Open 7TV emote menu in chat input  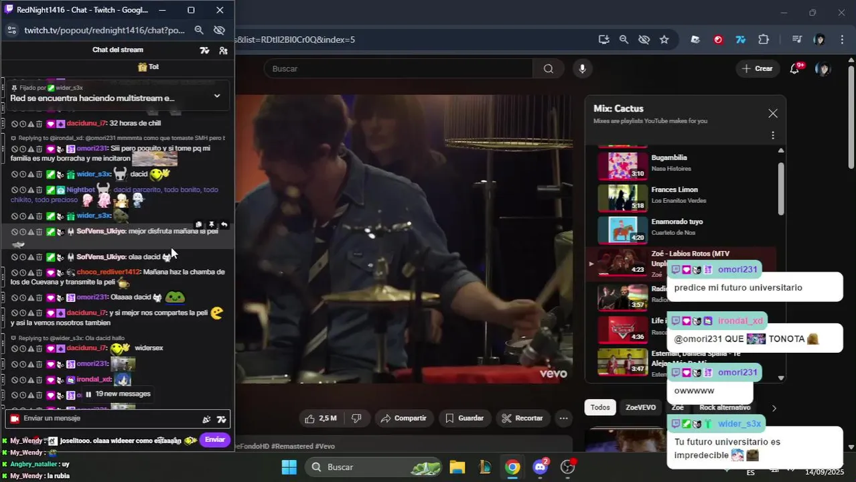point(222,419)
